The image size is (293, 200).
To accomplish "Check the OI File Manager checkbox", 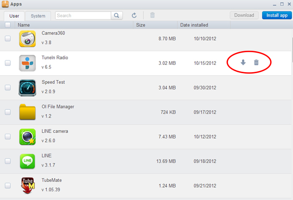I will 8,112.
